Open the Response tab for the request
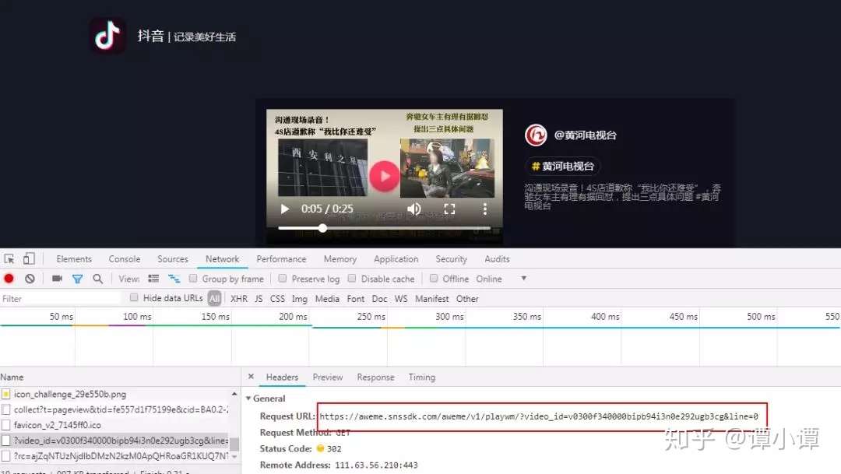 375,377
